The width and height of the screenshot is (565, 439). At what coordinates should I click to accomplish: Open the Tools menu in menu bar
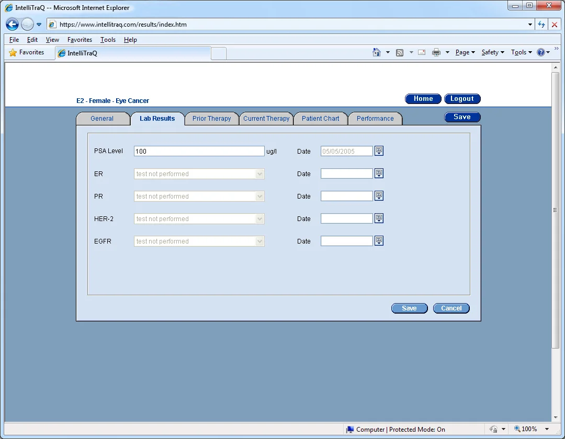[108, 40]
